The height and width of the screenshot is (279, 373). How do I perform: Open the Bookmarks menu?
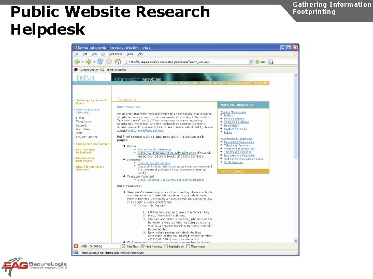116,54
